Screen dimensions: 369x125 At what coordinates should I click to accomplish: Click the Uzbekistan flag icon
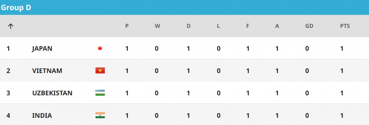(100, 93)
